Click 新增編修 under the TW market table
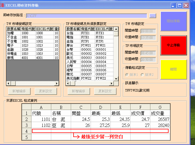The height and width of the screenshot is (145, 195). tap(19, 91)
